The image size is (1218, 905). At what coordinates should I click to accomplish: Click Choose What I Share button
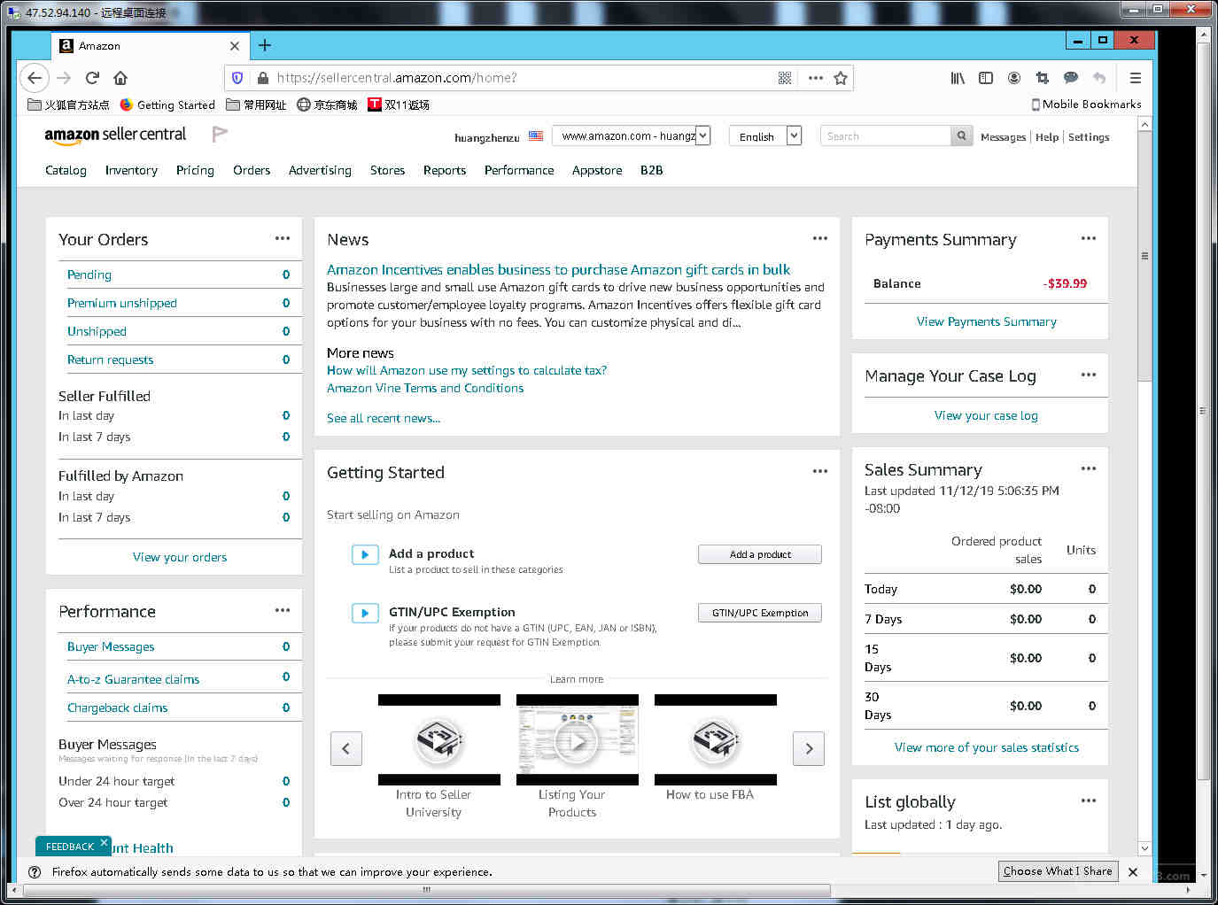1058,871
